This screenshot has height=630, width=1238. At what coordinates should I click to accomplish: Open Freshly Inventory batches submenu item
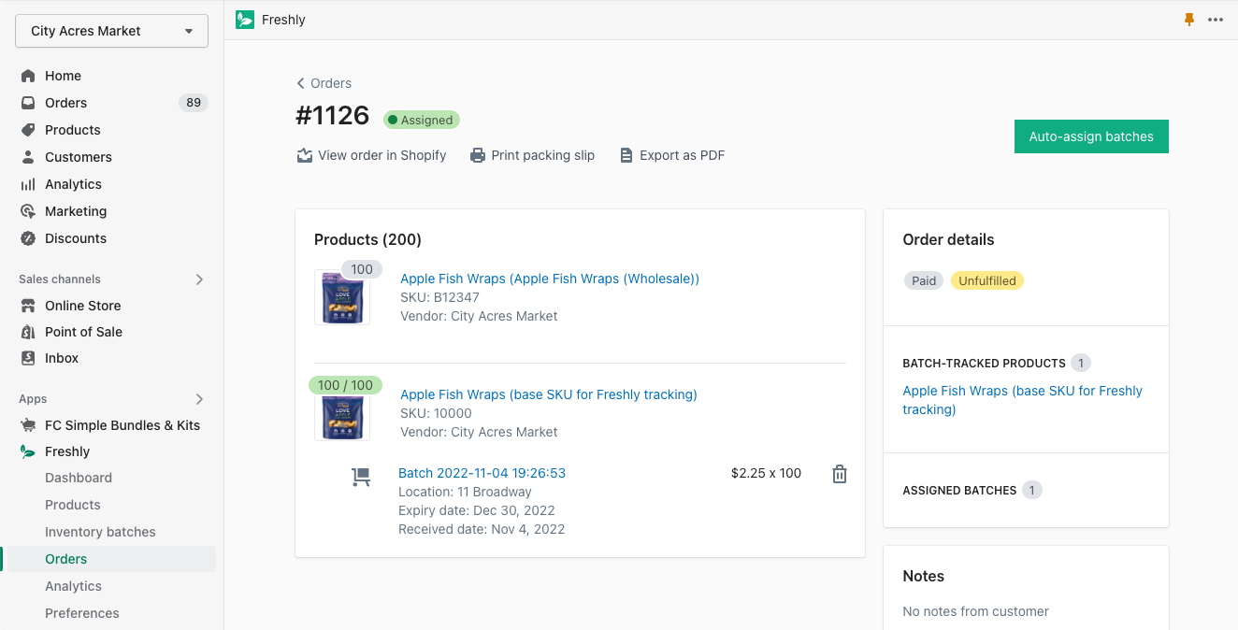100,532
